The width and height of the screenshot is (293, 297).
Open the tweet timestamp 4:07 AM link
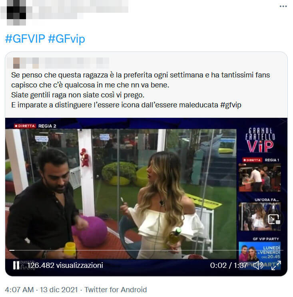point(19,289)
